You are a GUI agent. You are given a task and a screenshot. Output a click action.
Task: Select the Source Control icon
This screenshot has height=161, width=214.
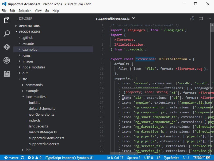pos(6,47)
